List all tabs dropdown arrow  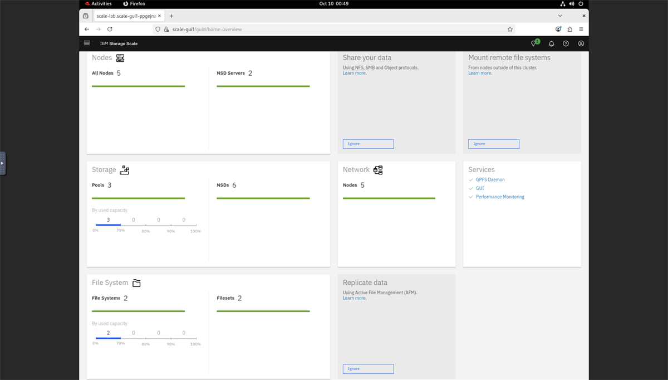click(x=560, y=16)
